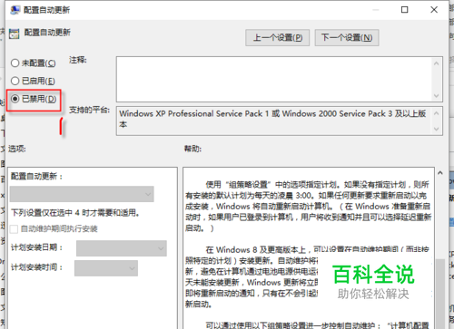454x329 pixels.
Task: Toggle the 自动维护期间执行安装 checkbox
Action: [x=14, y=229]
